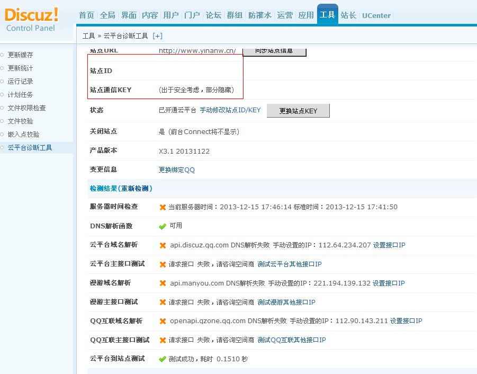
Task: Click the 站点ID label
Action: tap(101, 71)
